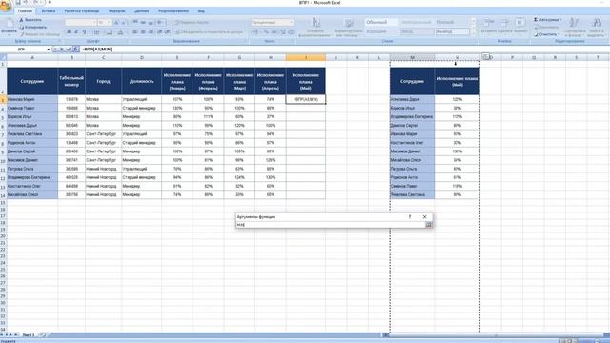
Task: Apply the Обычный cell style
Action: (x=381, y=23)
